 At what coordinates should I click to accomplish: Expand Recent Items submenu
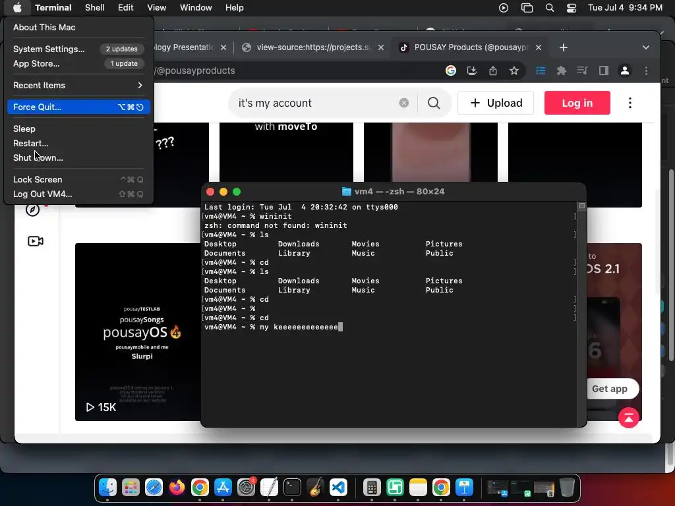coord(78,85)
